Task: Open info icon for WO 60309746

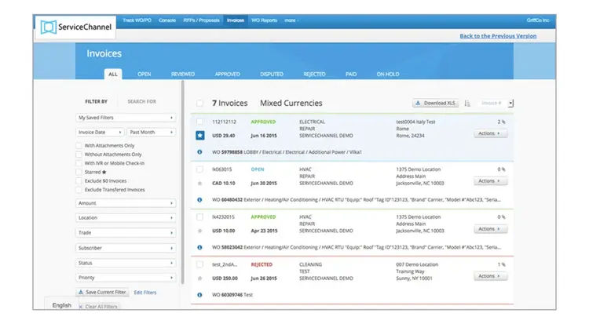Action: click(x=199, y=295)
